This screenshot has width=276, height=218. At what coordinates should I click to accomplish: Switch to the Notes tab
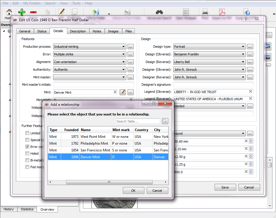(97, 31)
